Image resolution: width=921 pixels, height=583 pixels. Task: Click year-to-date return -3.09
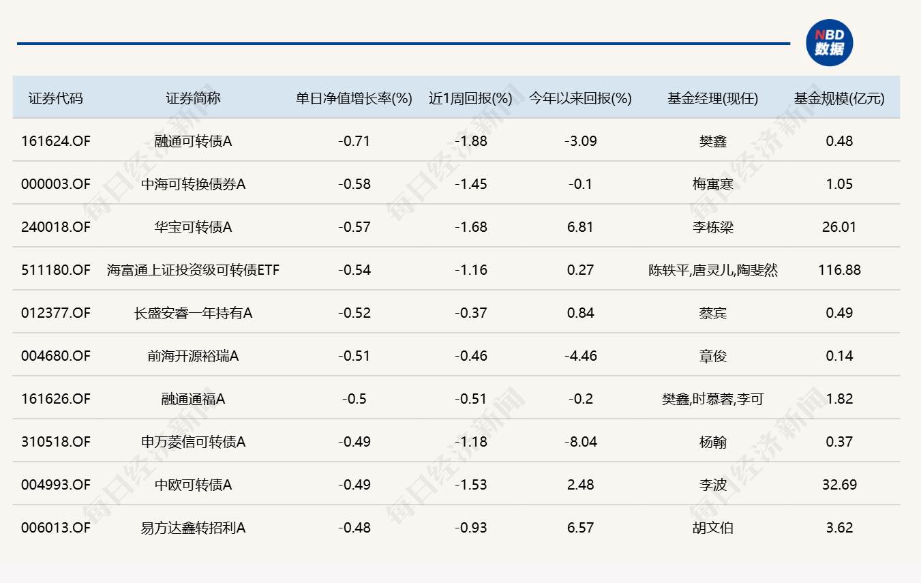[x=580, y=141]
